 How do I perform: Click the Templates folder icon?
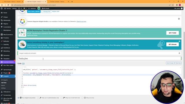[x=2, y=59]
